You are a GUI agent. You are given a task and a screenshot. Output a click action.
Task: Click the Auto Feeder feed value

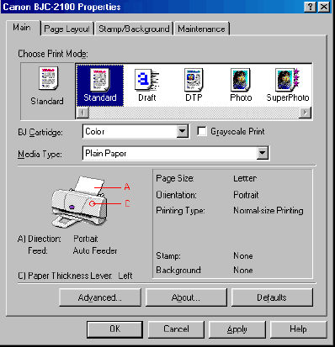click(95, 250)
